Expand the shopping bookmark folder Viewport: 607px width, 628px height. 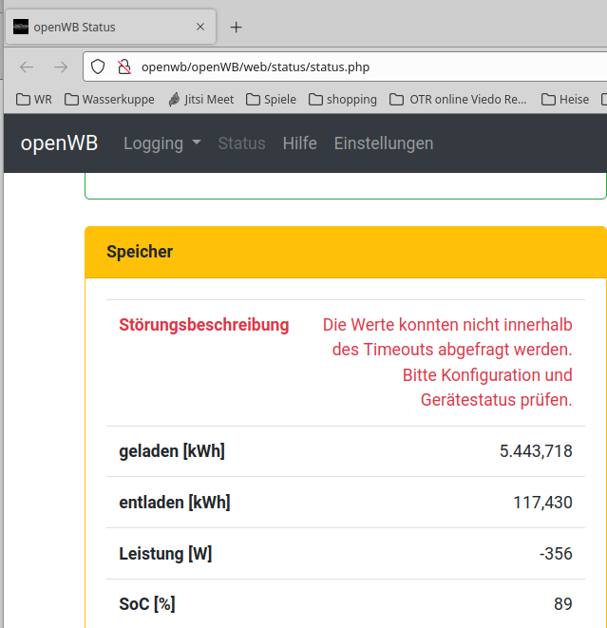(342, 99)
